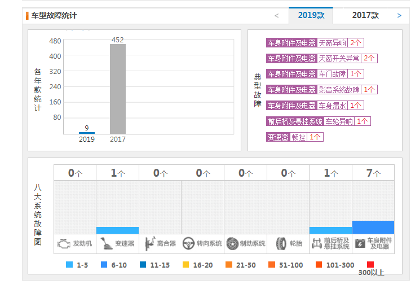Click the clutch (离合器) pedal icon

[150, 243]
